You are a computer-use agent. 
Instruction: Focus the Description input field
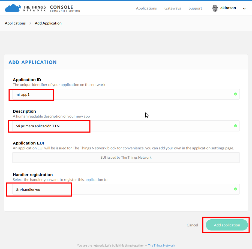(x=126, y=126)
